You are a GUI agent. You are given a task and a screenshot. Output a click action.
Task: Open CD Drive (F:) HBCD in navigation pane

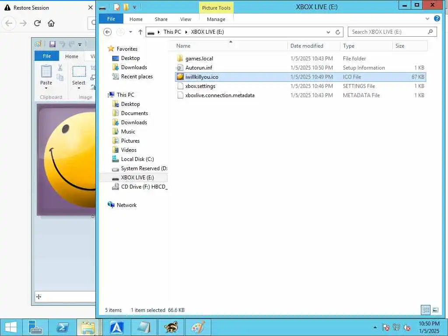click(144, 186)
